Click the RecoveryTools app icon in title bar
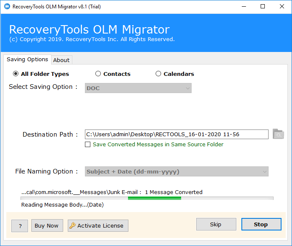This screenshot has width=292, height=246. coord(7,7)
